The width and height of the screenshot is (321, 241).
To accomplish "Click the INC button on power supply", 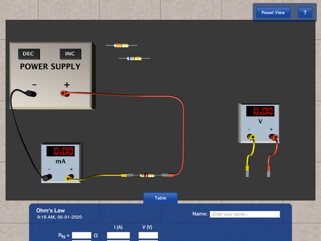I will 70,54.
